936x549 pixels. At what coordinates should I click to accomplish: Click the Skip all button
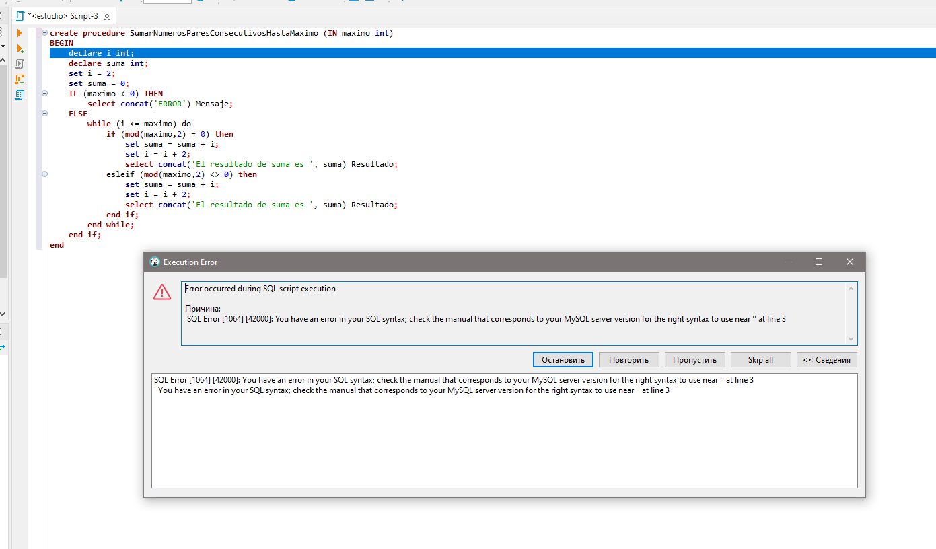click(x=760, y=360)
